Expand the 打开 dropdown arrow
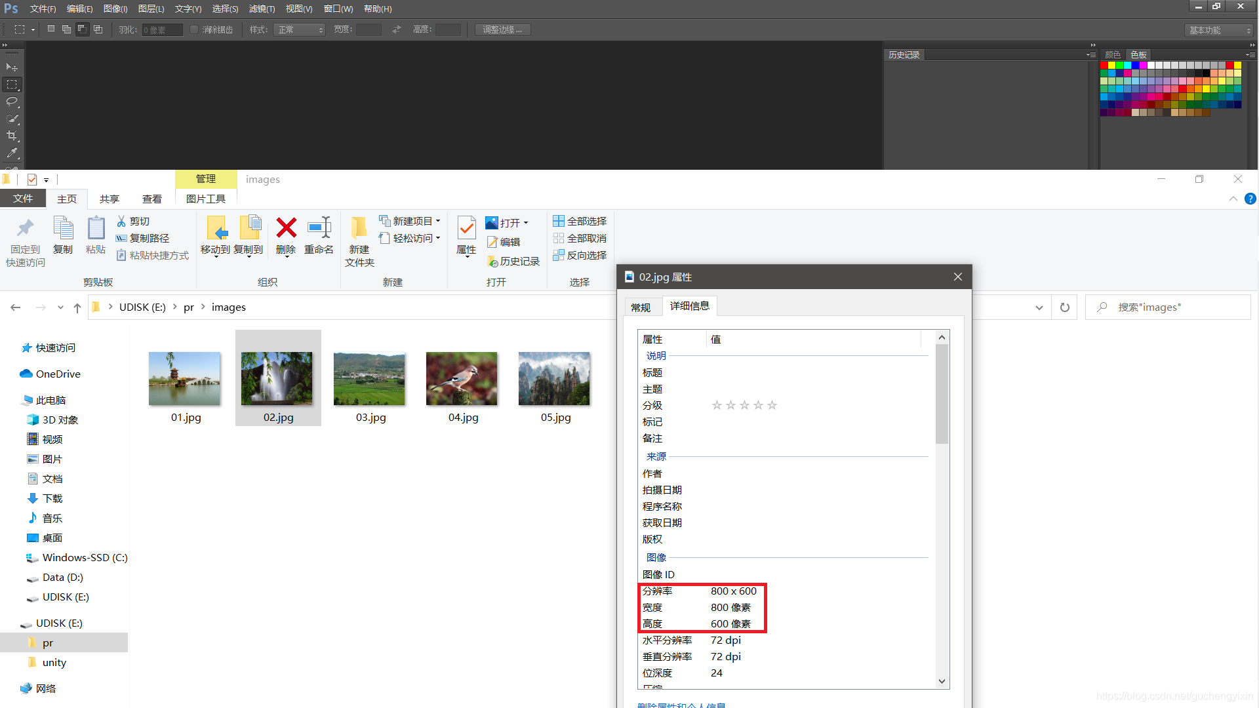1259x708 pixels. coord(526,223)
